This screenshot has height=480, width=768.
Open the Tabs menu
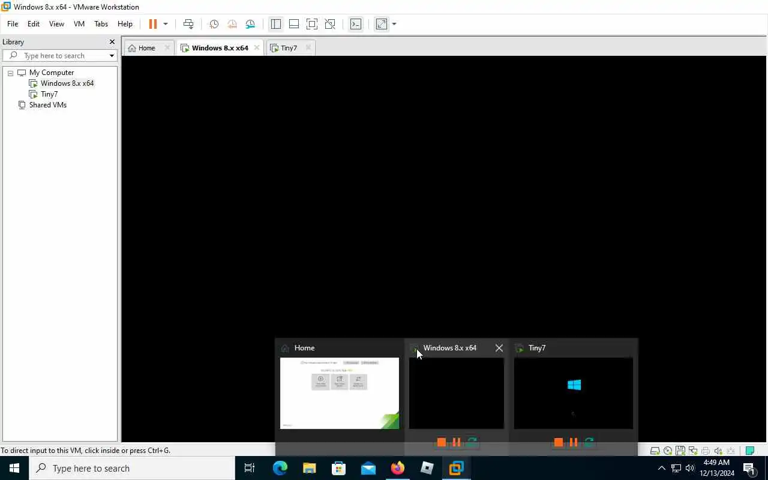[101, 24]
